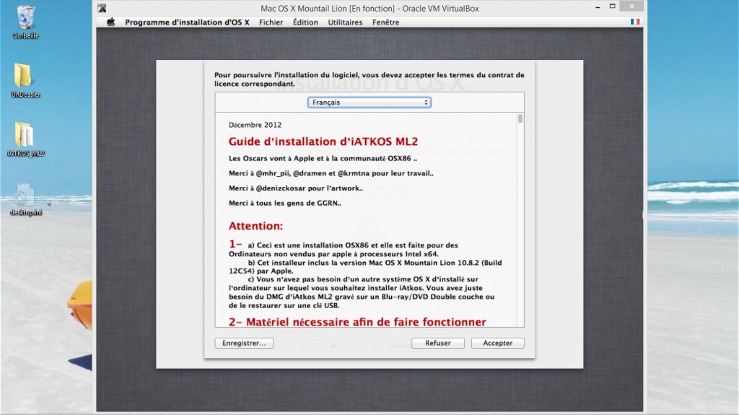
Task: Click the Guide d'installation d'iATKOS ML2 heading
Action: pyautogui.click(x=323, y=141)
